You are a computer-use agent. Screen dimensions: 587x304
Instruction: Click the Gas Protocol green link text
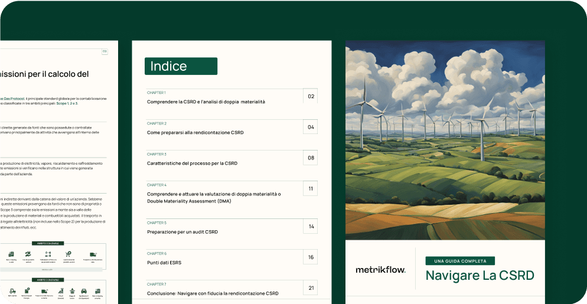click(12, 99)
